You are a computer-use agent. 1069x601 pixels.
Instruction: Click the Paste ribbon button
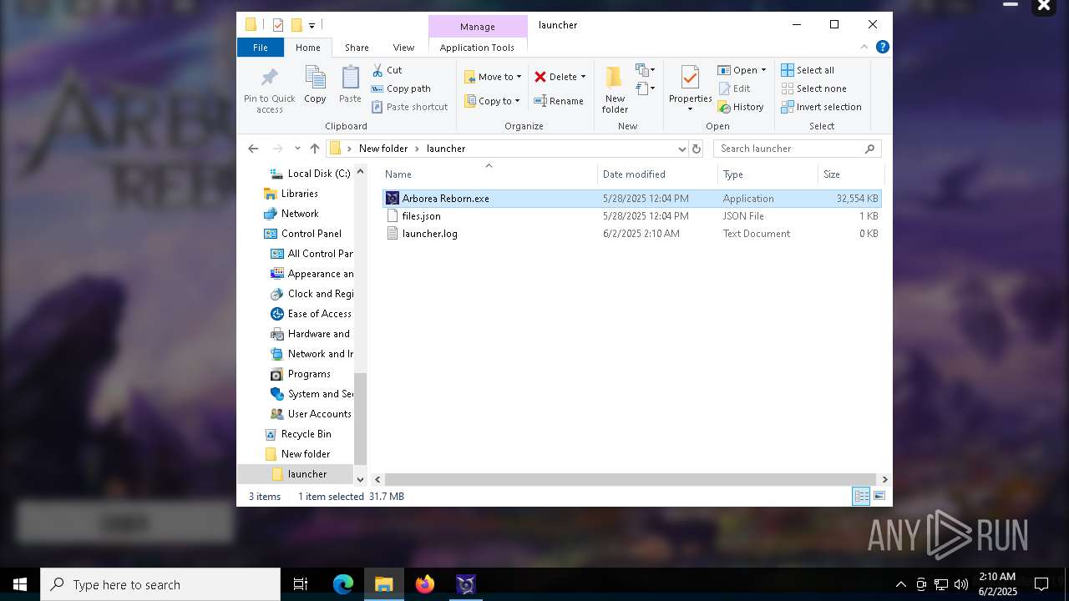(350, 84)
